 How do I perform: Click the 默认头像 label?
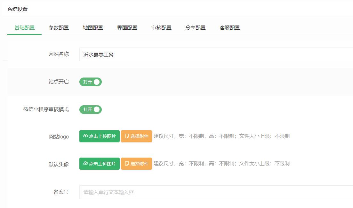[59, 165]
